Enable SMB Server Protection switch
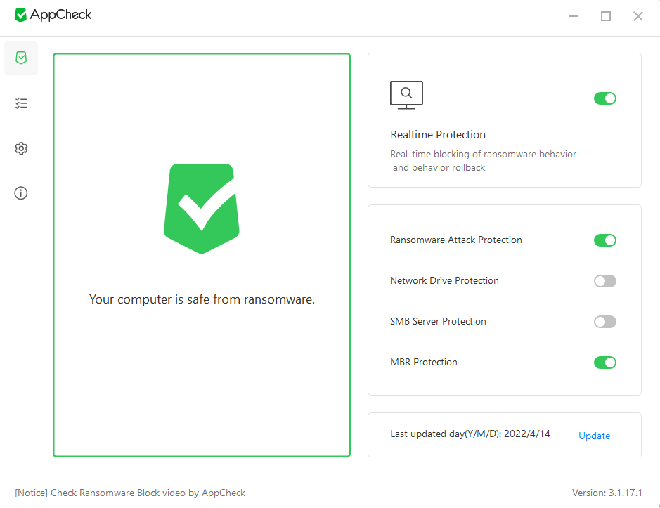The height and width of the screenshot is (508, 660). click(604, 322)
